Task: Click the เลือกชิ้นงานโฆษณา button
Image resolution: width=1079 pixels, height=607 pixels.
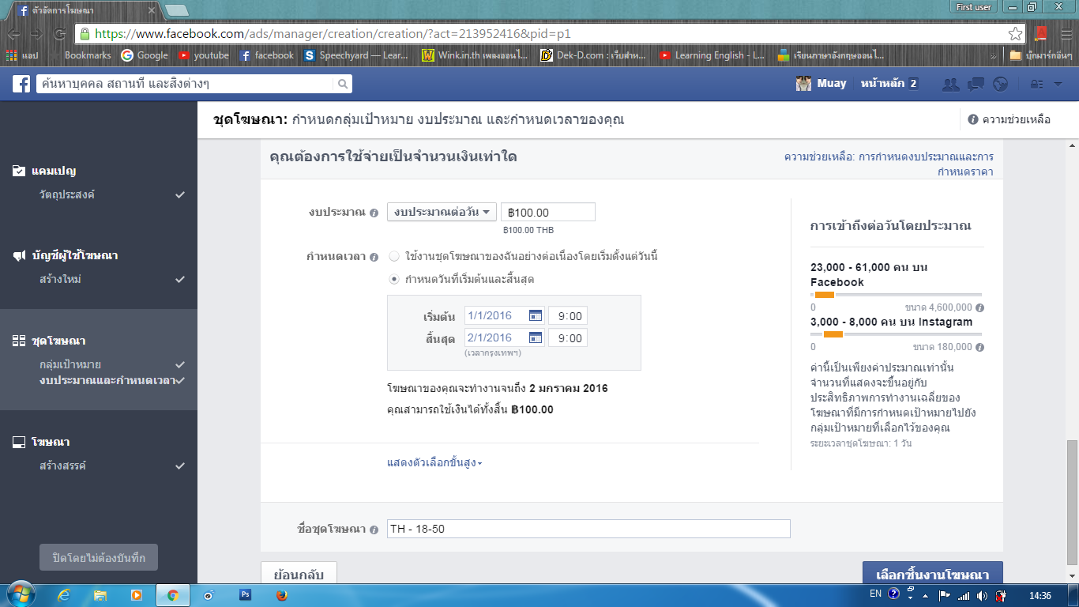Action: coord(932,574)
